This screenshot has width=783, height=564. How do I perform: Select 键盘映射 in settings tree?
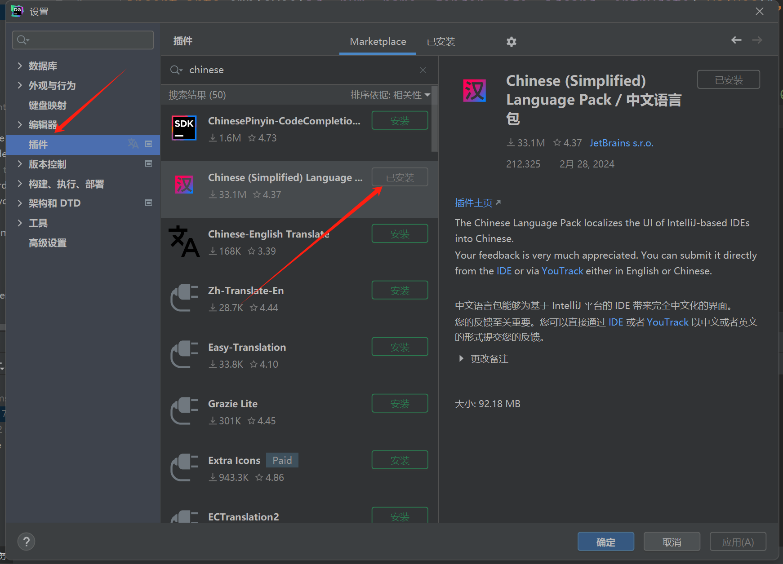(47, 105)
